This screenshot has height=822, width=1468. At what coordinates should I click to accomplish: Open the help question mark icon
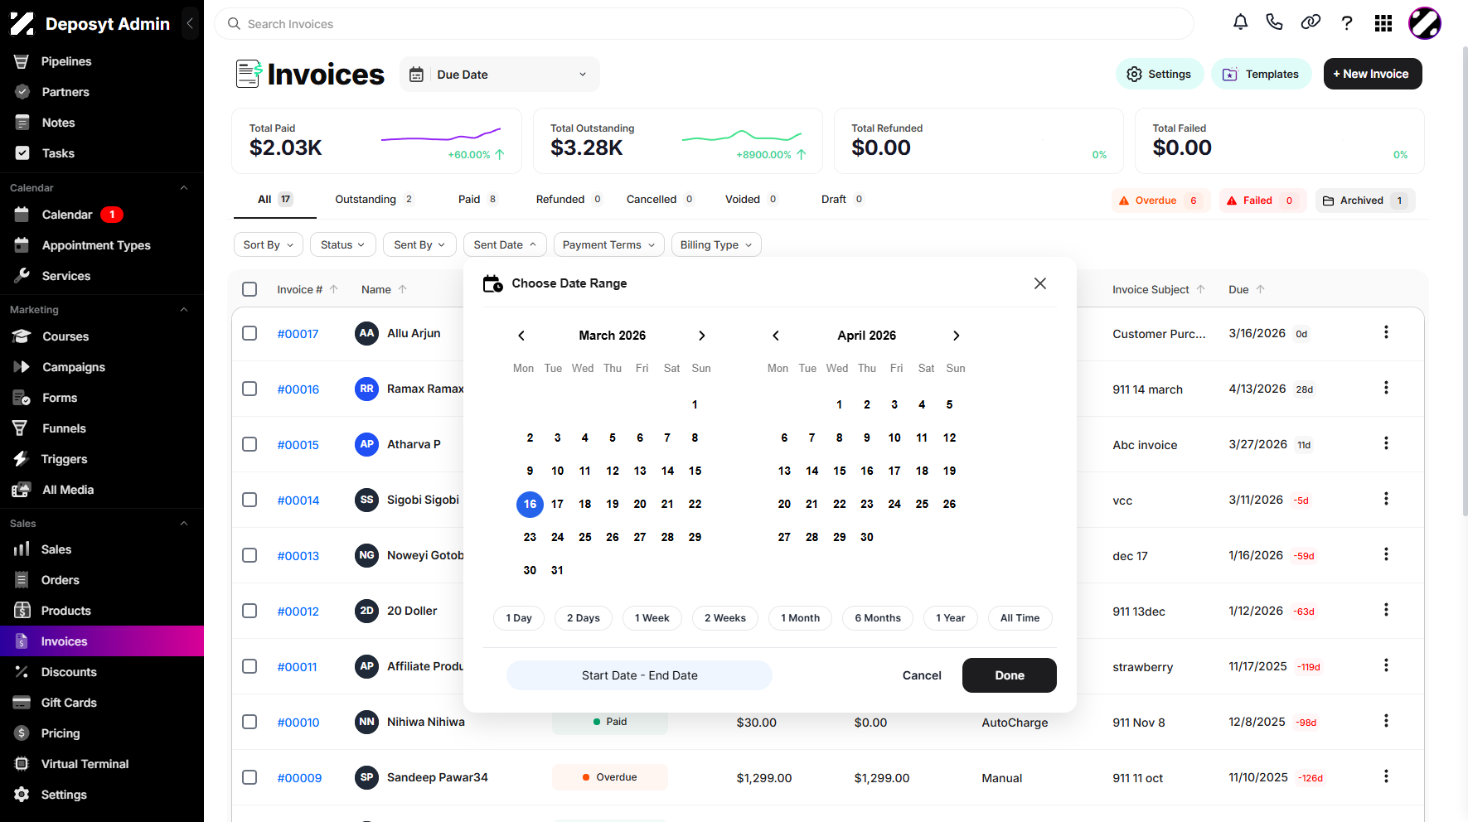click(x=1347, y=23)
